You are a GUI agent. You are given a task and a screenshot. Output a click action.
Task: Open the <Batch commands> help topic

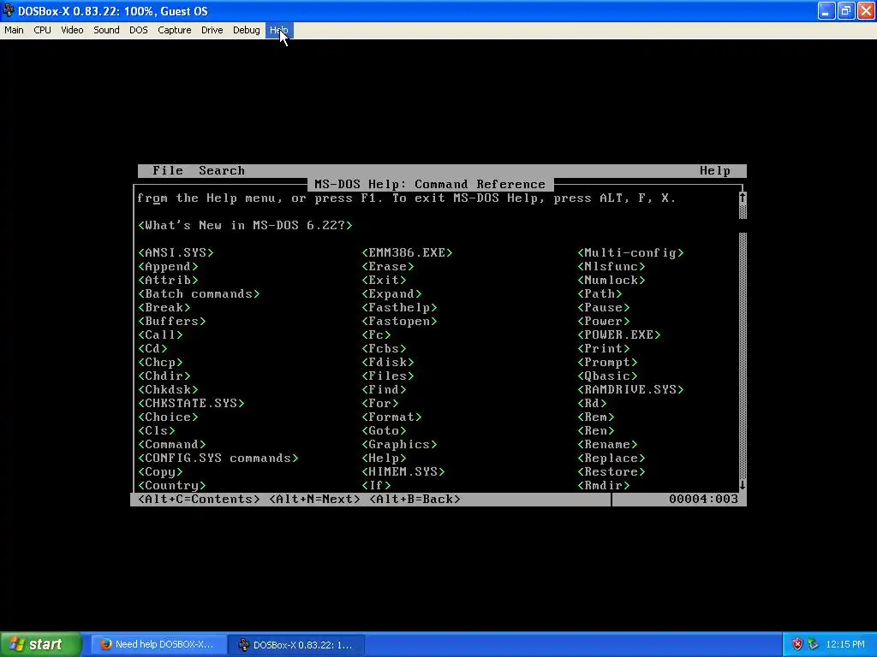click(x=199, y=294)
